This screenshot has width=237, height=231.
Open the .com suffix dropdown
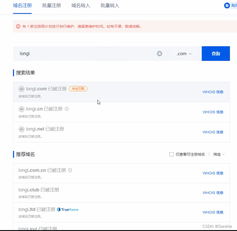[184, 54]
